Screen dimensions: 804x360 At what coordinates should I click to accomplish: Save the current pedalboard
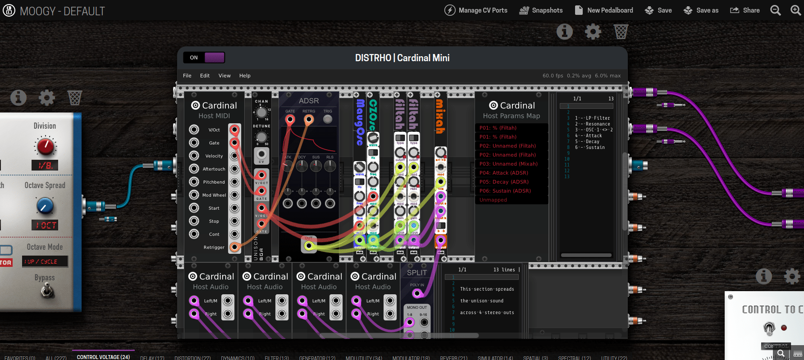click(658, 10)
